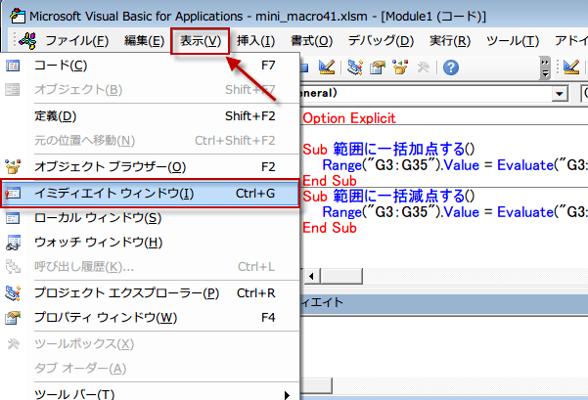
Task: Open the デバッグ(D) menu
Action: [381, 40]
